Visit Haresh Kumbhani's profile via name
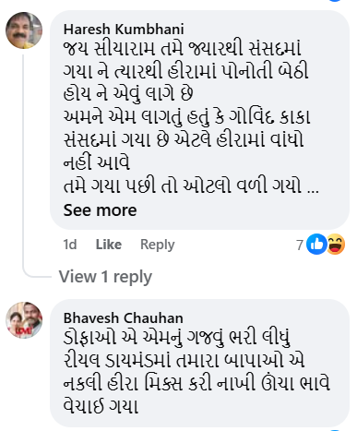Screen dimensions: 357x431 pyautogui.click(x=124, y=30)
